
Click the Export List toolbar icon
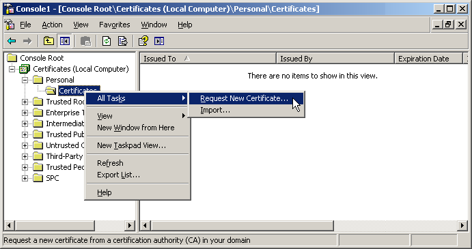coord(122,41)
